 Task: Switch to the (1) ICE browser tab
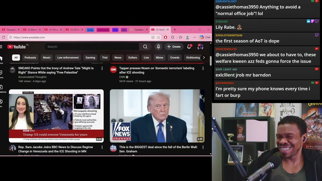click(x=74, y=30)
